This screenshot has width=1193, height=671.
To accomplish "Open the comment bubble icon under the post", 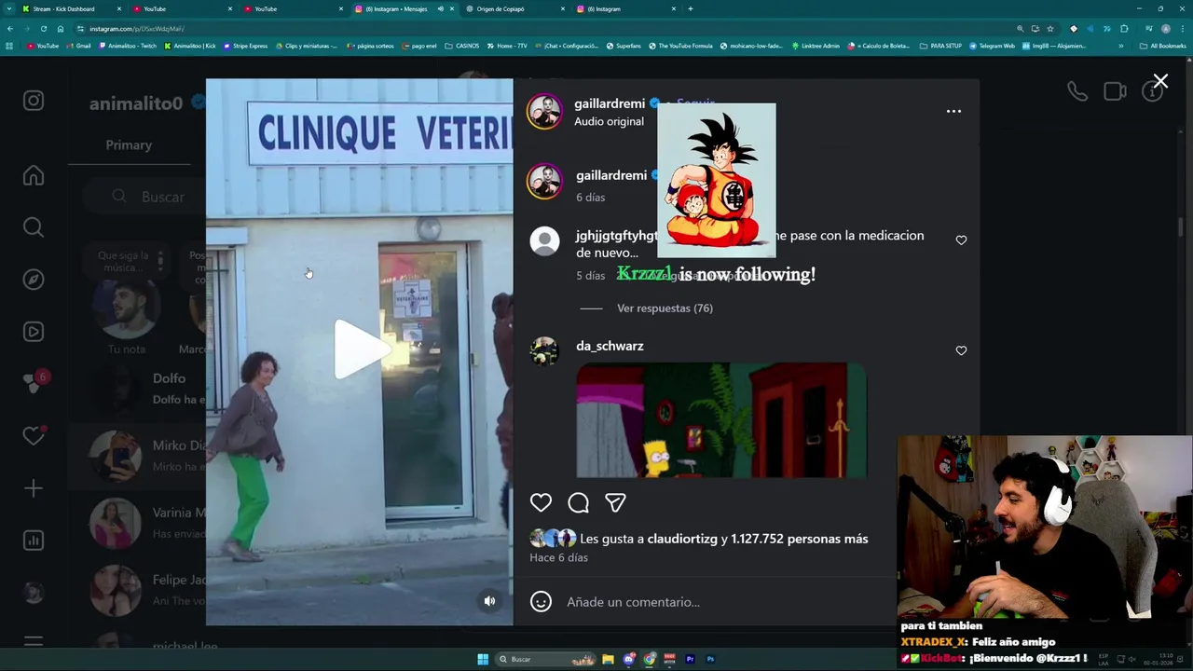I will pos(578,502).
